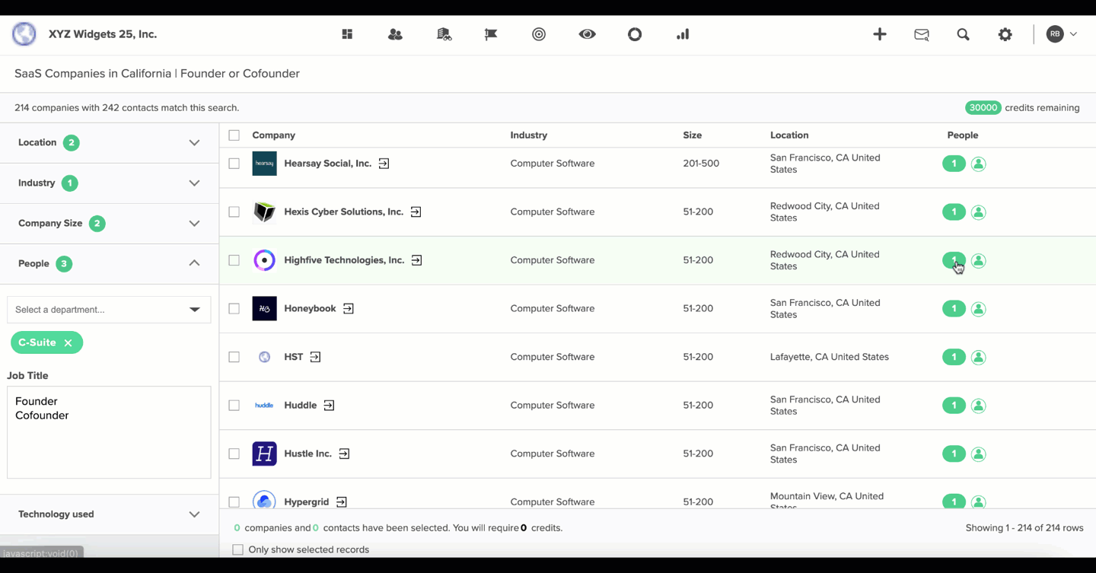Open the Select a department dropdown
The width and height of the screenshot is (1096, 573).
(x=109, y=310)
